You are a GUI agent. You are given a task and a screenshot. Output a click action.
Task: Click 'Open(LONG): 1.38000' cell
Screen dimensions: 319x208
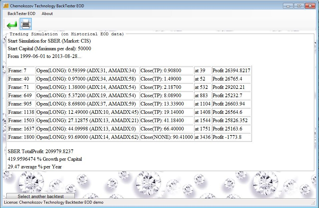[87, 87]
